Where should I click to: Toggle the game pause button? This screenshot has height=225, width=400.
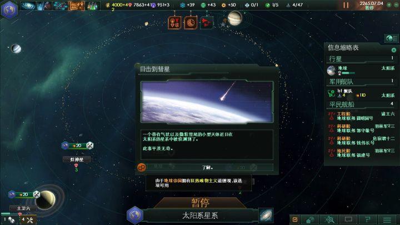(346, 5)
